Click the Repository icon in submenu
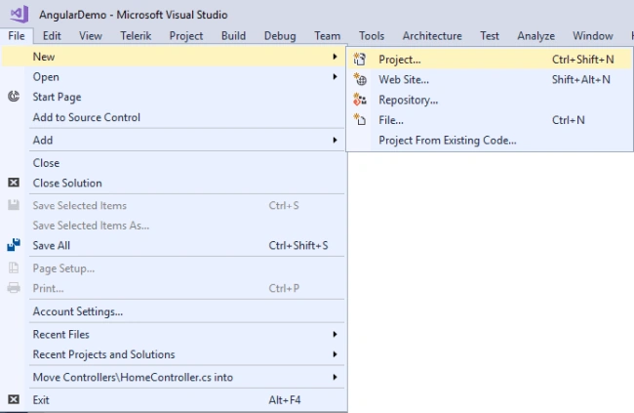 (360, 100)
